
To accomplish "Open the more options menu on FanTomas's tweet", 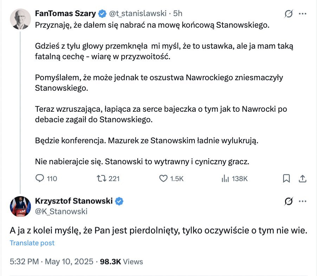I will click(x=302, y=14).
